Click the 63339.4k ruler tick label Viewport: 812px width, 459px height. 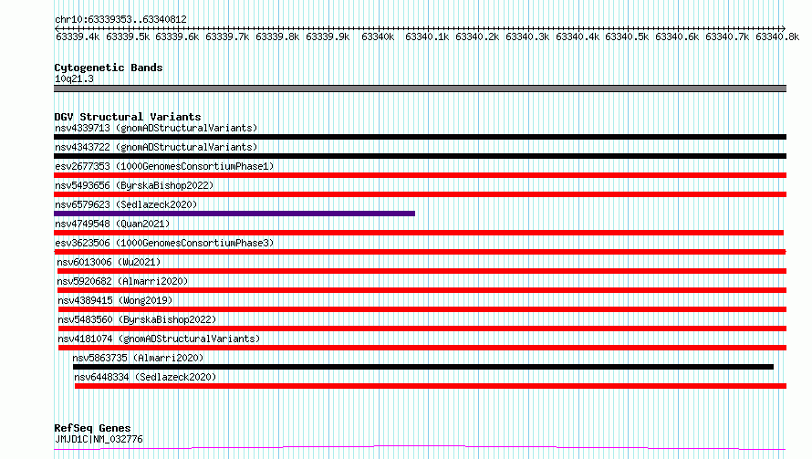point(78,37)
